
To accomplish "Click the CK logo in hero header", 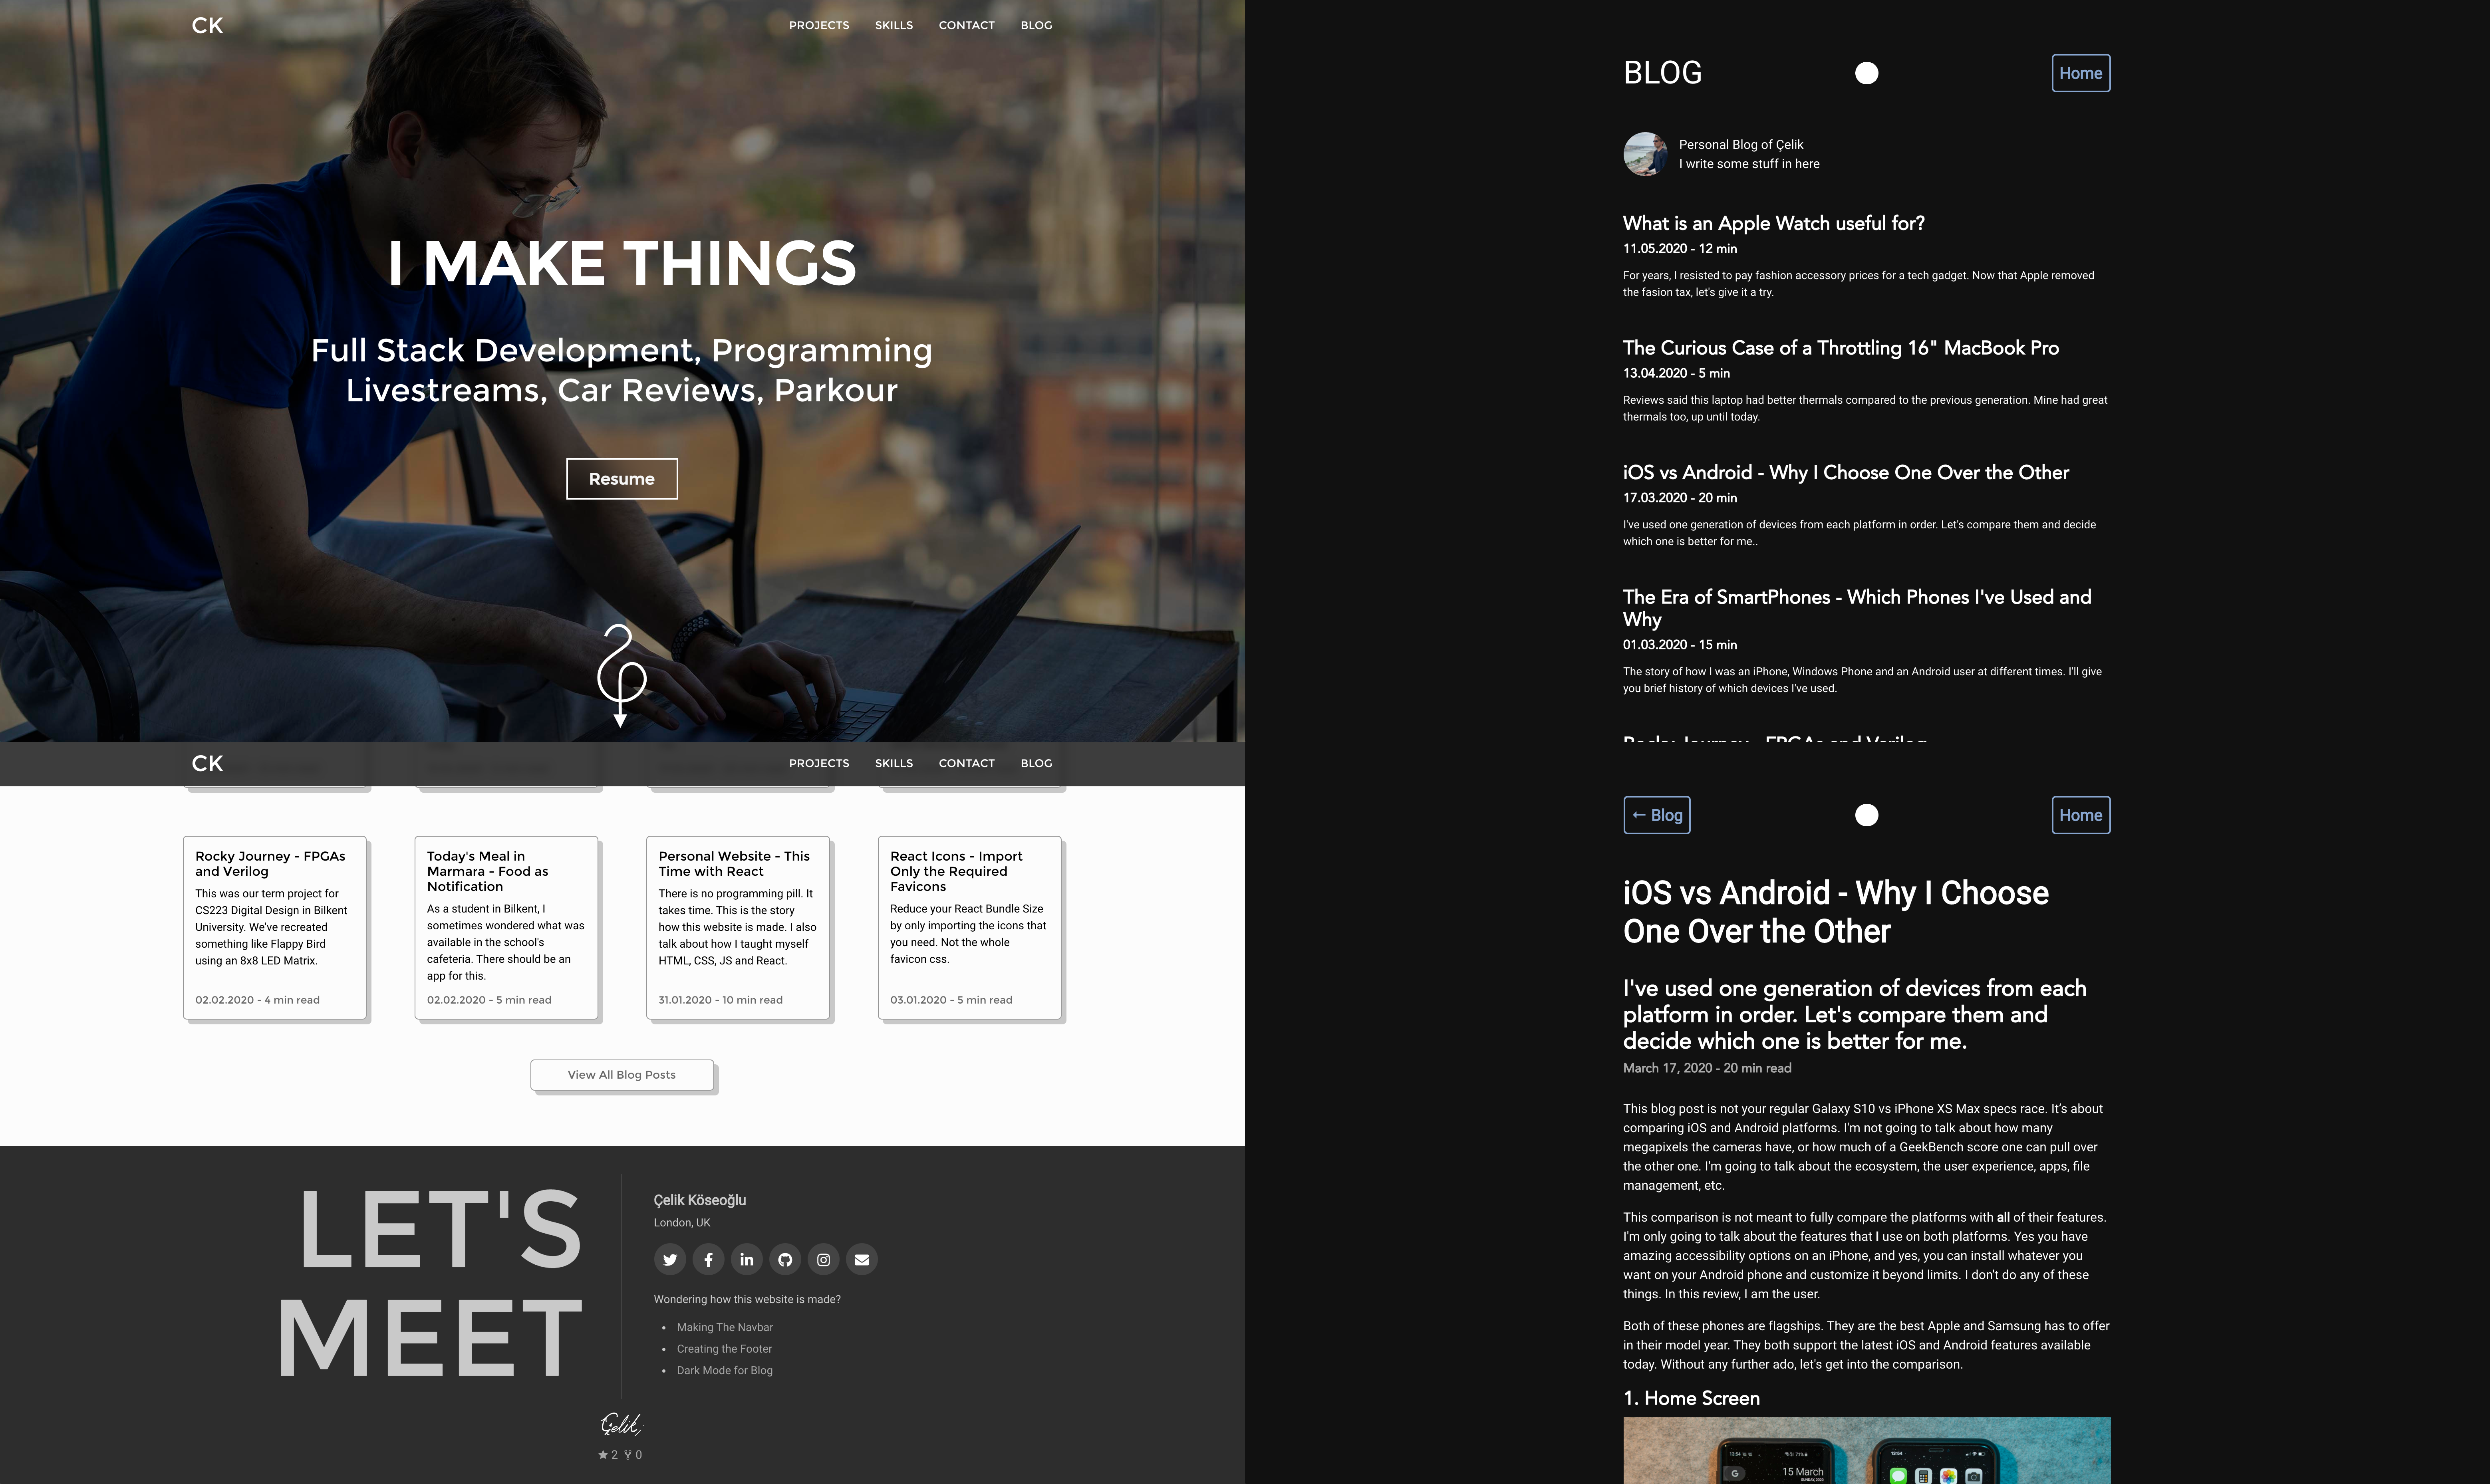I will pos(207,25).
